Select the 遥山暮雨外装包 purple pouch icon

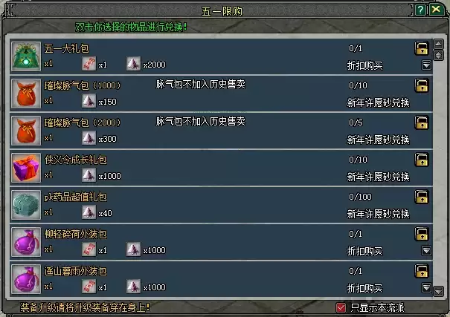[x=26, y=279]
